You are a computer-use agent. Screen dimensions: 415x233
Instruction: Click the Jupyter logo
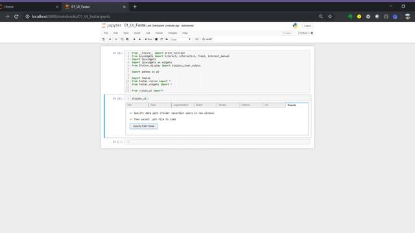[112, 25]
